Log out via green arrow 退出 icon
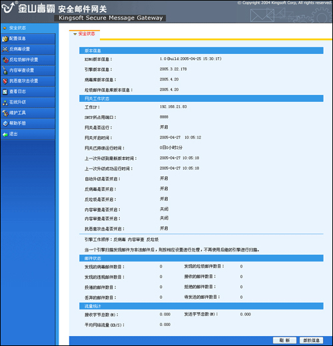333x346 pixels. click(x=5, y=134)
